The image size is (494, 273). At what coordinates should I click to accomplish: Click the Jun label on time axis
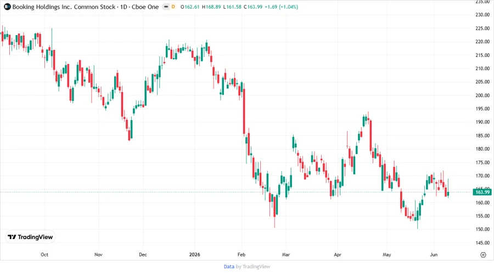(434, 255)
